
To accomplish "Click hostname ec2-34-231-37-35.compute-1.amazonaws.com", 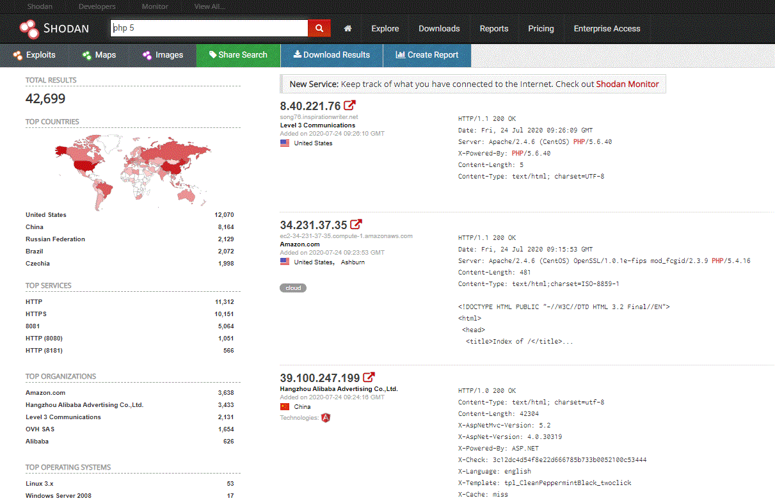I will (x=346, y=236).
